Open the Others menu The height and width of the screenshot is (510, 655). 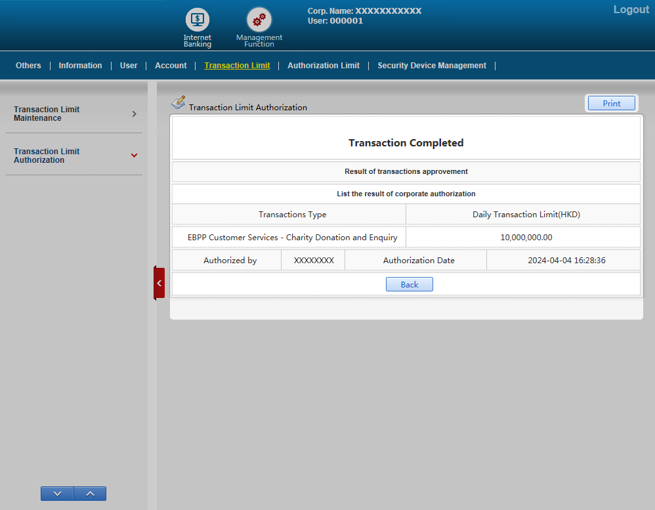click(x=28, y=66)
